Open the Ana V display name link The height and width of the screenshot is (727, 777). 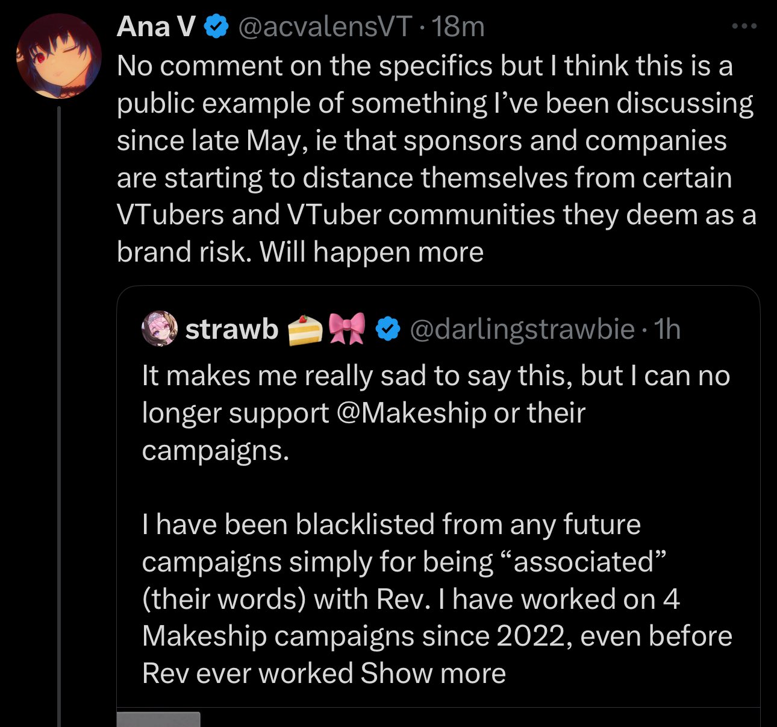tap(156, 27)
